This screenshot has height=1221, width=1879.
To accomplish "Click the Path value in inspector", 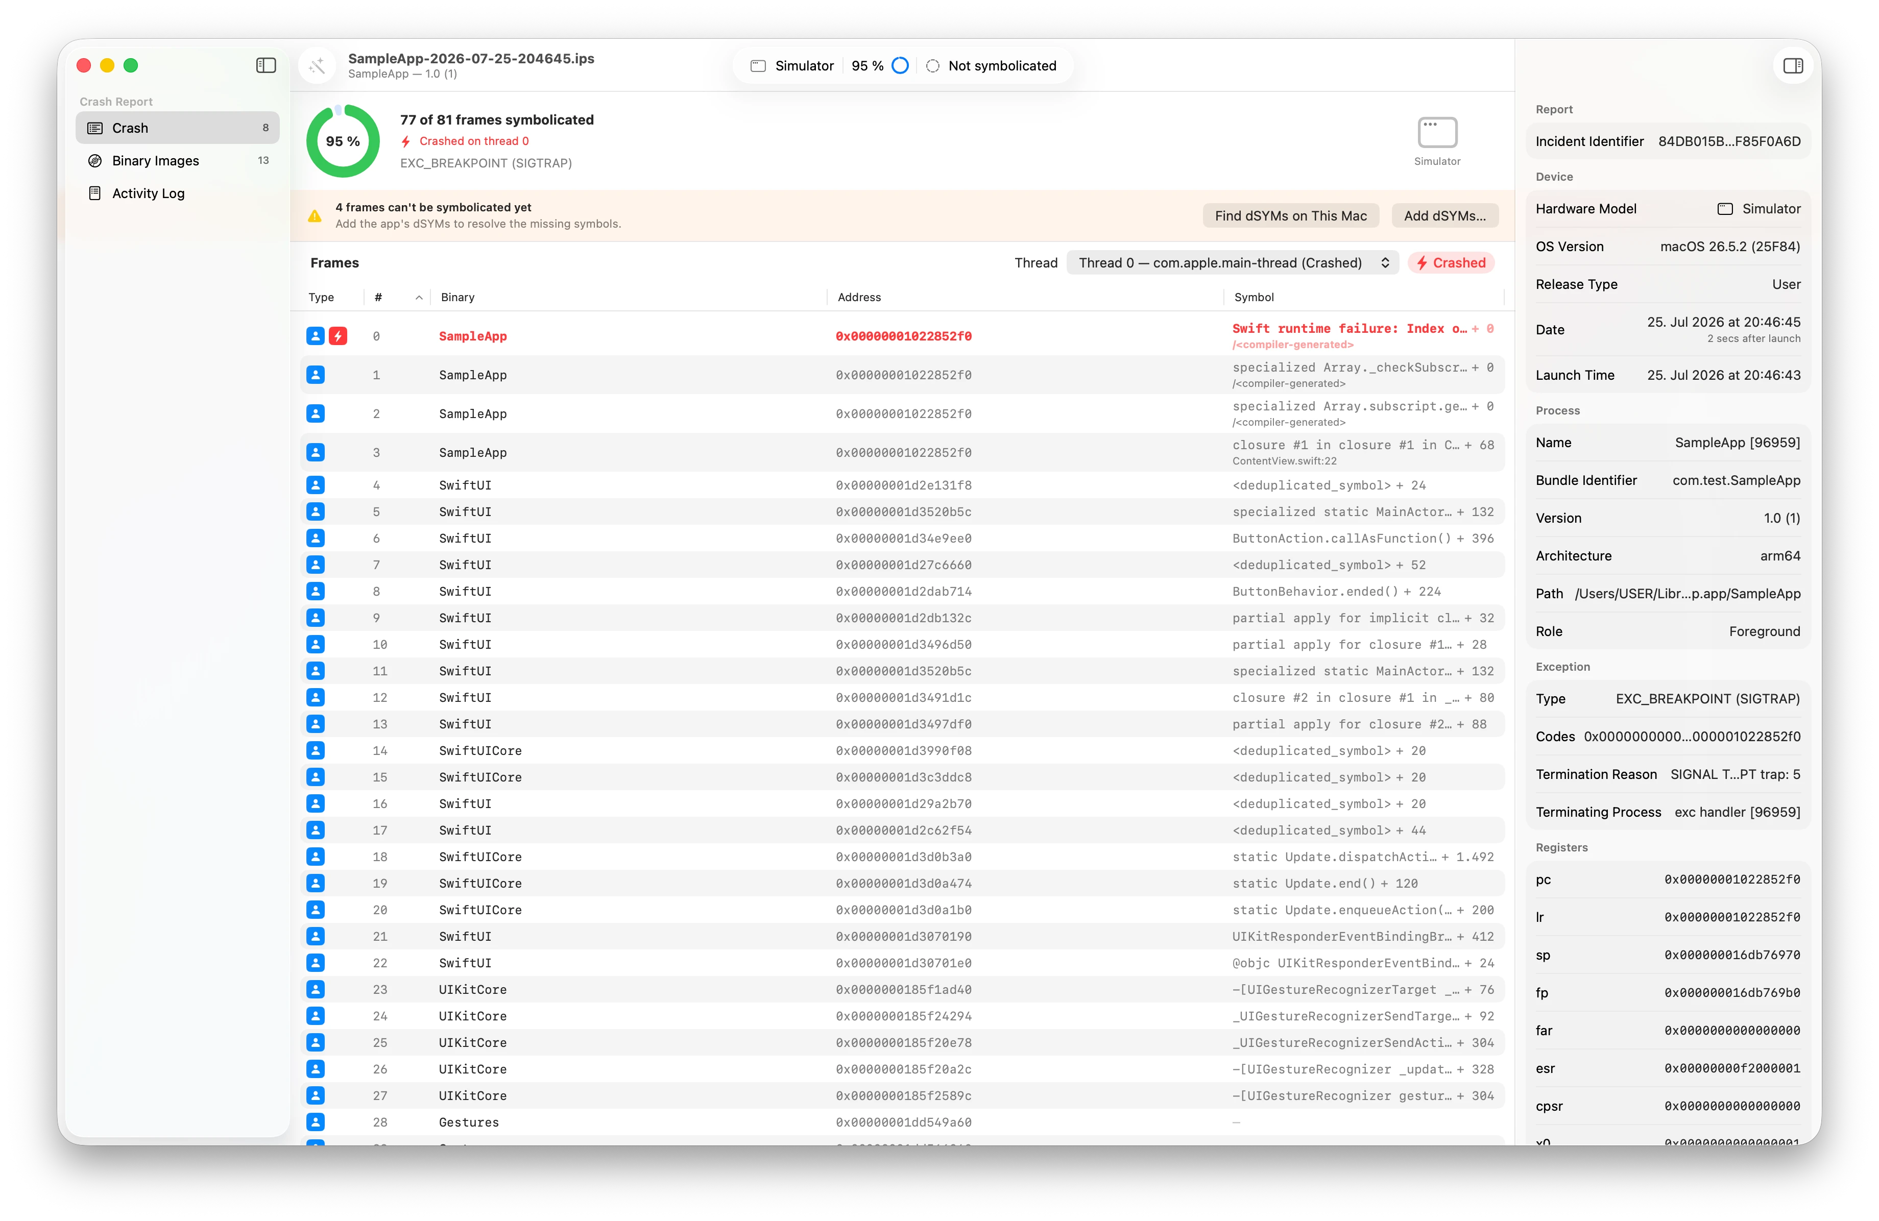I will pyautogui.click(x=1687, y=594).
